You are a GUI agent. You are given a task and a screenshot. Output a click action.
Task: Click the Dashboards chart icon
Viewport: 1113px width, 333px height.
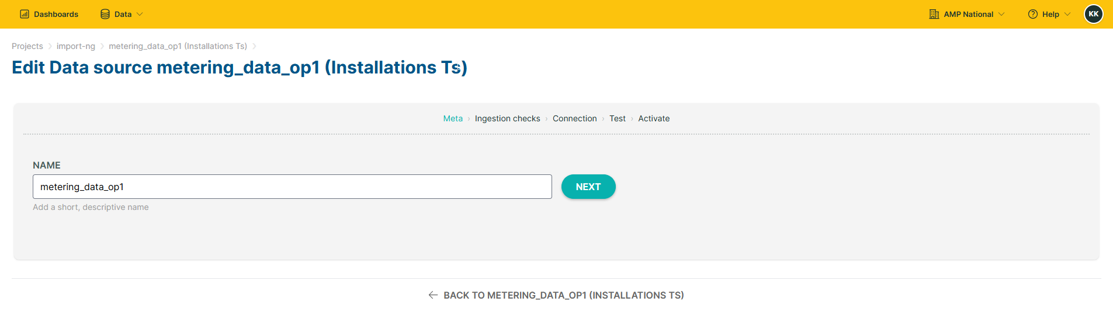[25, 14]
